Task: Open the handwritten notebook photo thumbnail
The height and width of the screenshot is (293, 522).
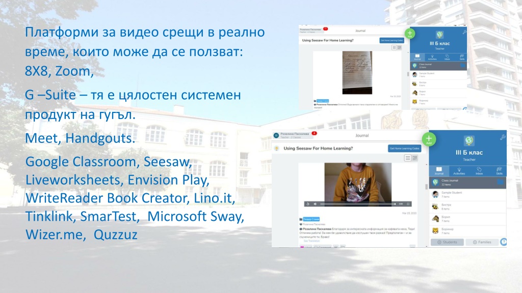Action: tap(357, 73)
